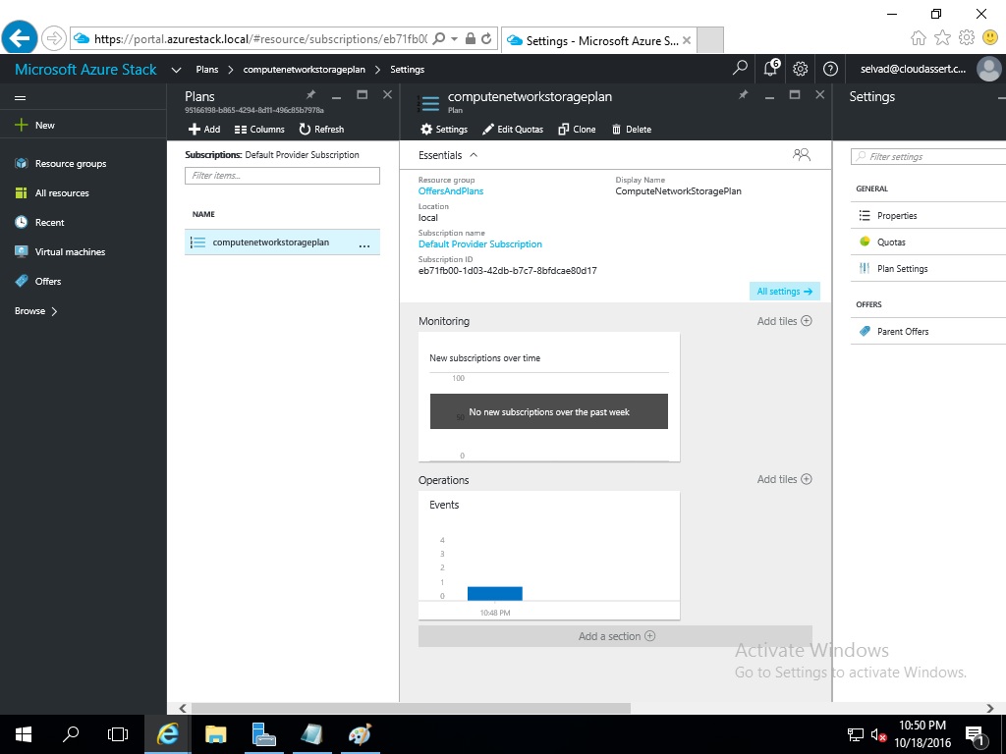This screenshot has height=754, width=1006.
Task: Click Add in the Plans blade toolbar
Action: click(x=204, y=129)
